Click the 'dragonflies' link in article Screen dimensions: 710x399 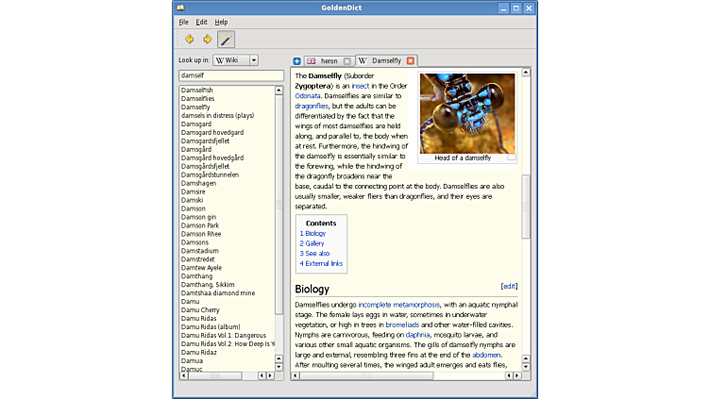pyautogui.click(x=312, y=107)
